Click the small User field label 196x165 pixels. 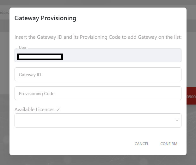(x=23, y=48)
